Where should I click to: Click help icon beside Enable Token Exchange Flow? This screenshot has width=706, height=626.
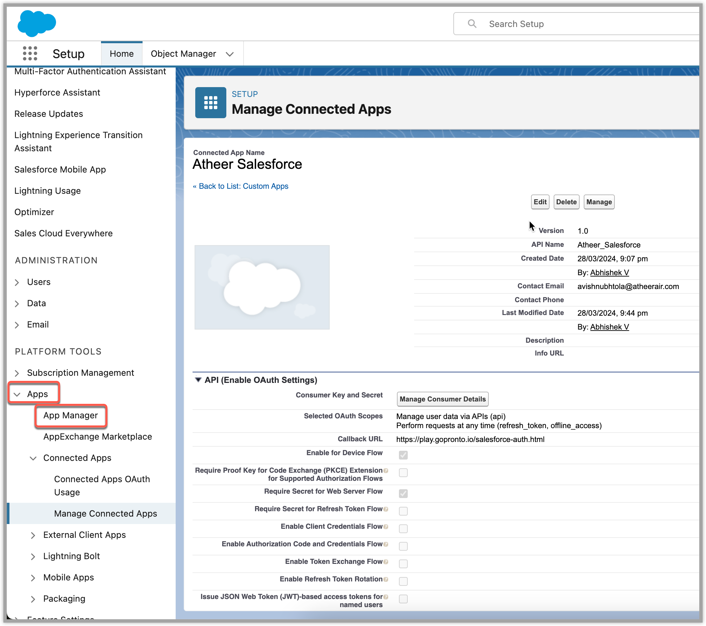(386, 562)
